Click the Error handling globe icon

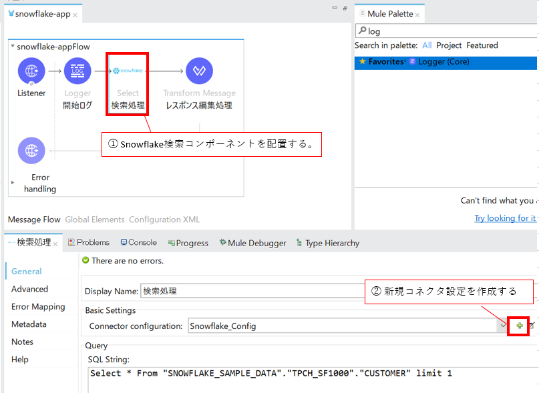click(31, 151)
